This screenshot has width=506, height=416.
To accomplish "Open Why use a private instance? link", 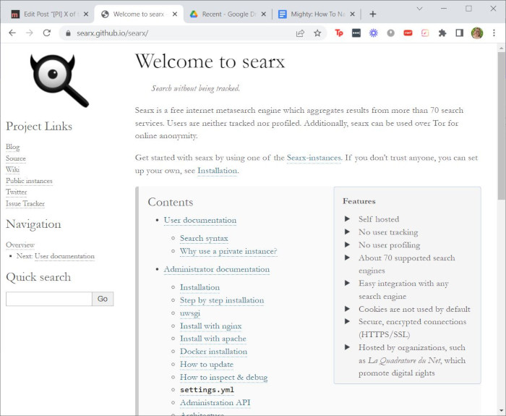I will click(228, 251).
